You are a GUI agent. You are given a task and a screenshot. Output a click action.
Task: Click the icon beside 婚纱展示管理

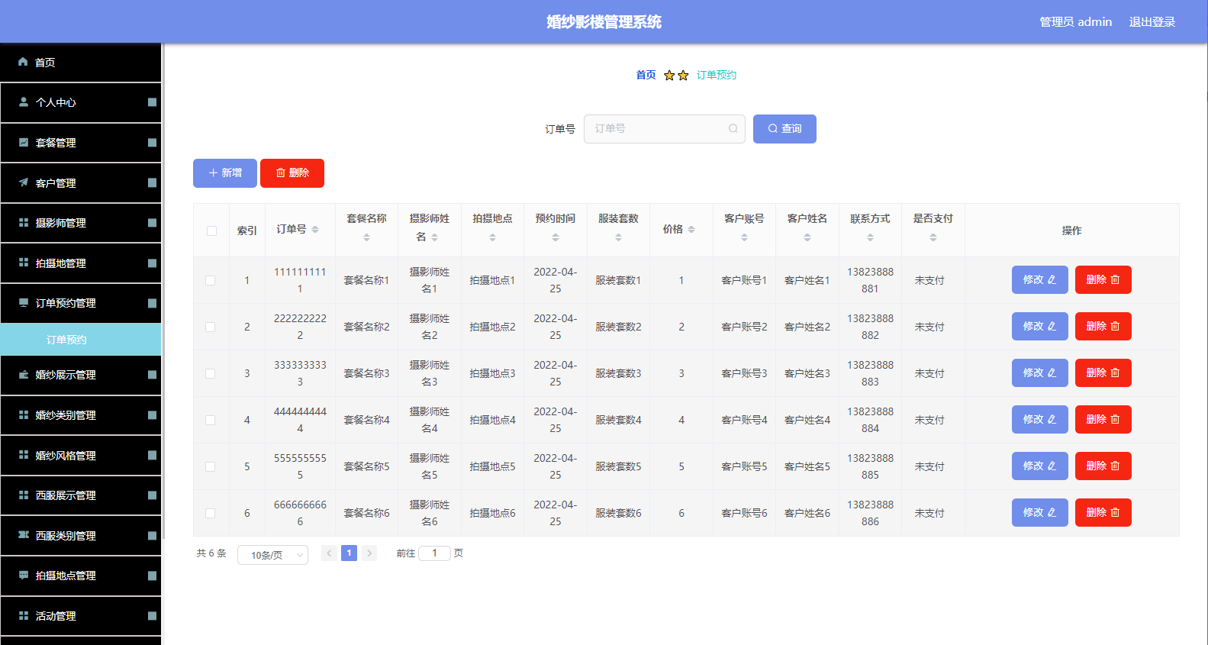click(x=24, y=374)
